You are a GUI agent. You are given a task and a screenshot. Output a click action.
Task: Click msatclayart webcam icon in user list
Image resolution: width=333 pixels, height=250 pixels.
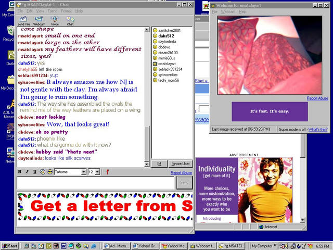155,64
